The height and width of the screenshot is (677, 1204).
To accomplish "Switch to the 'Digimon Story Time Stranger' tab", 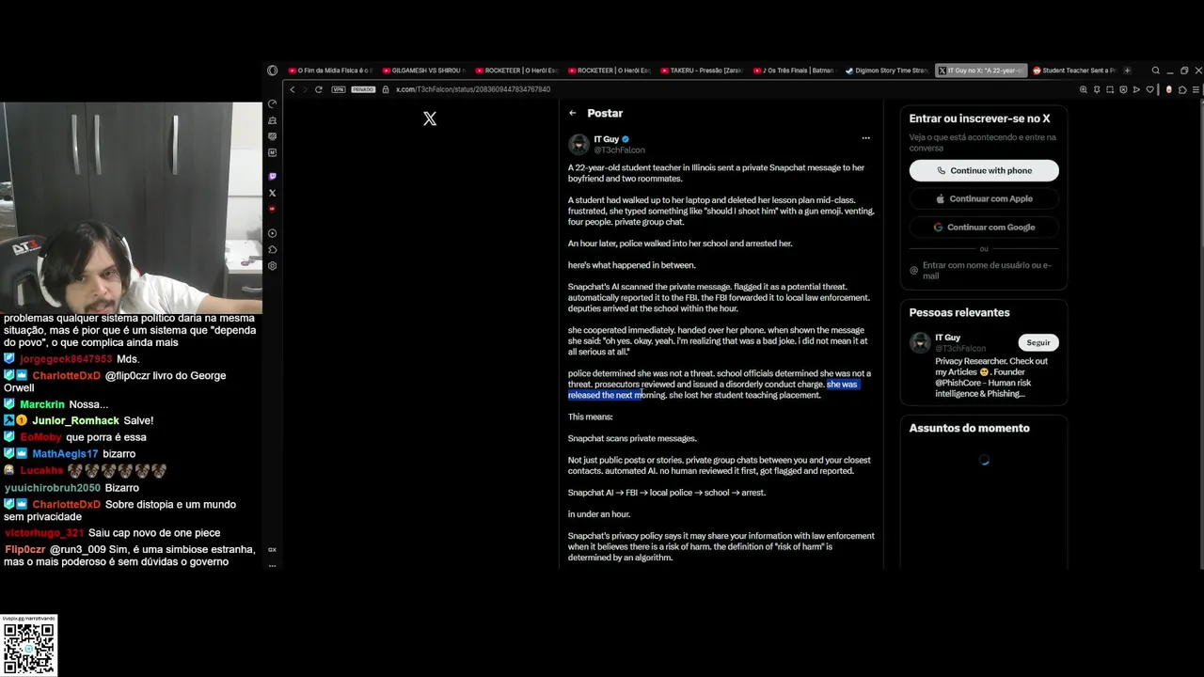I will click(887, 71).
